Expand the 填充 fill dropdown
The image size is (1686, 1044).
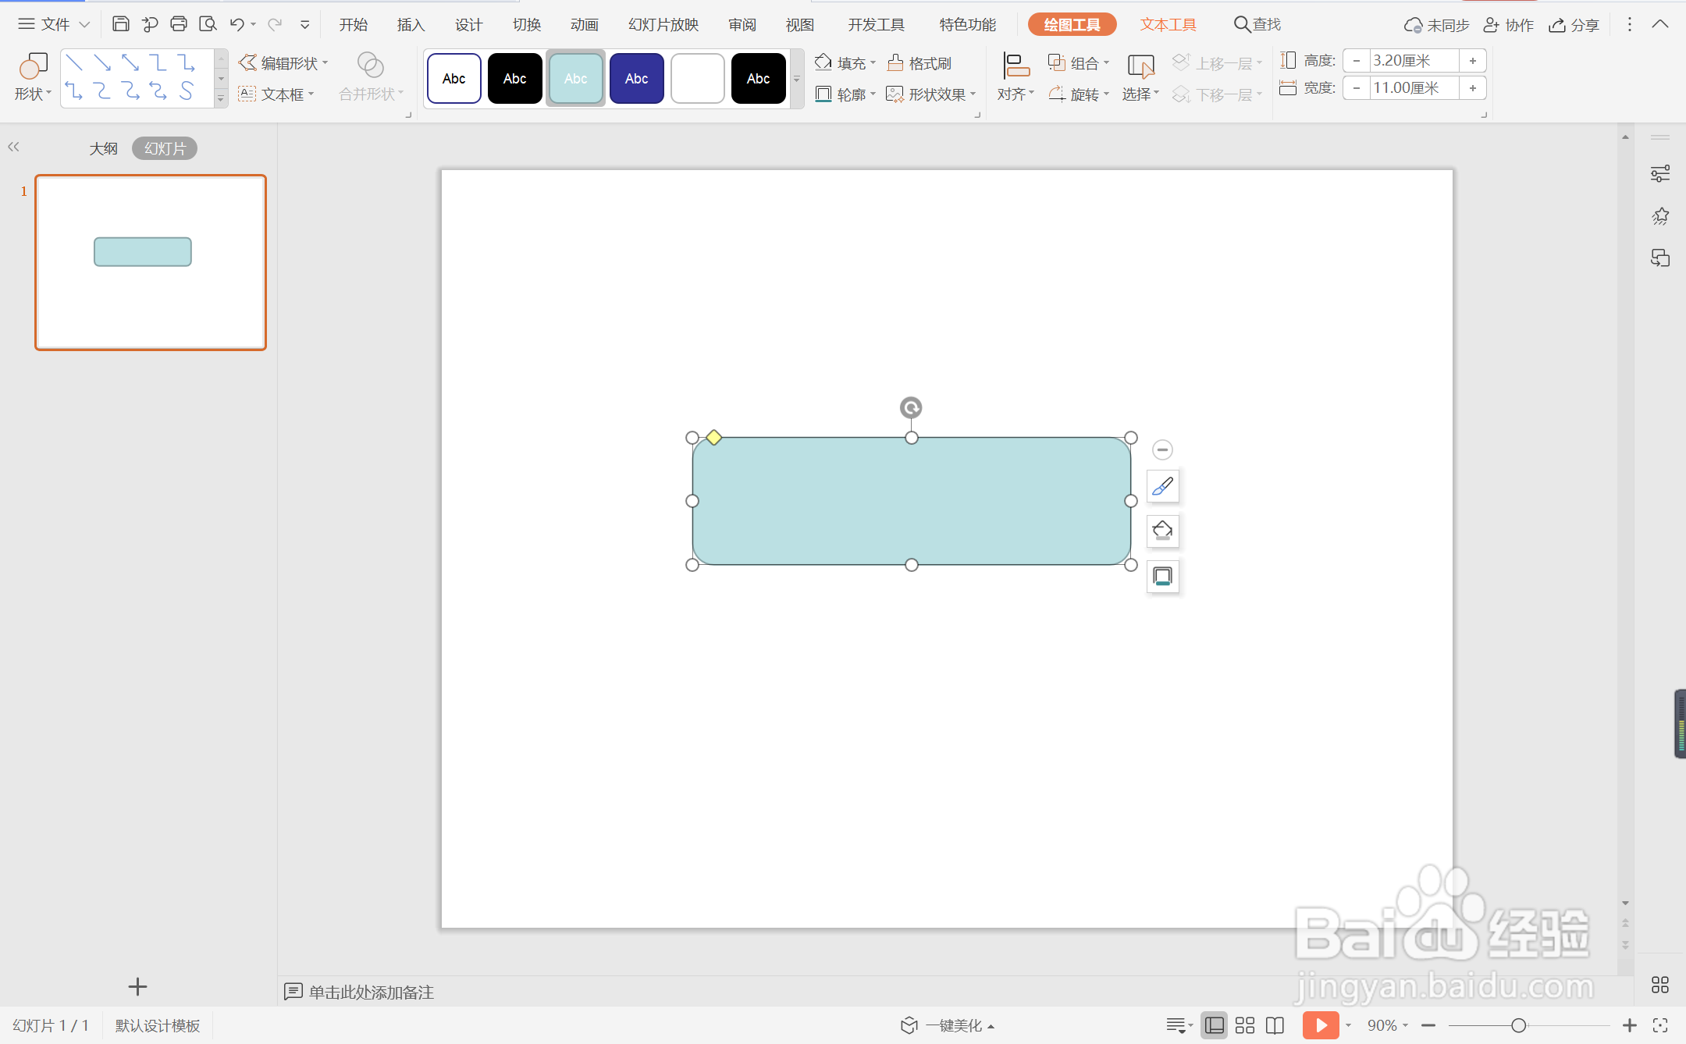pyautogui.click(x=873, y=63)
